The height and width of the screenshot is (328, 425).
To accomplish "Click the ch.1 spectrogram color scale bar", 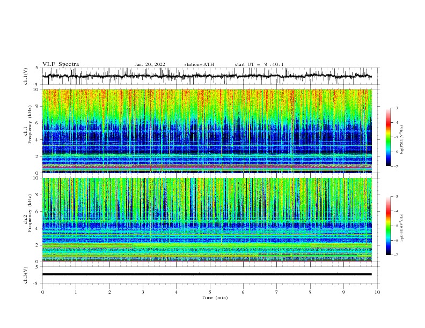I will 388,137.
